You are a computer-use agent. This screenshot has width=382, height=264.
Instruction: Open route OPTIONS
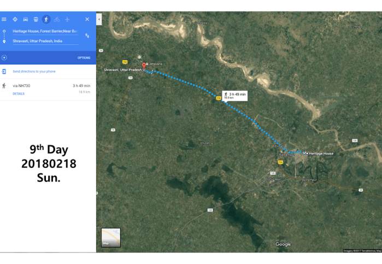click(84, 58)
